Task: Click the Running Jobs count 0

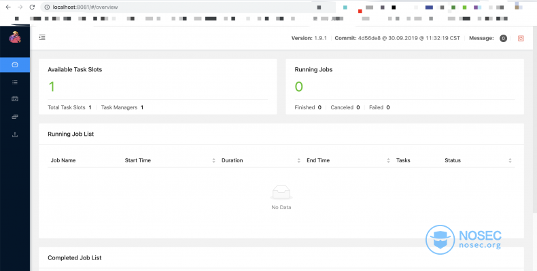Action: point(298,86)
